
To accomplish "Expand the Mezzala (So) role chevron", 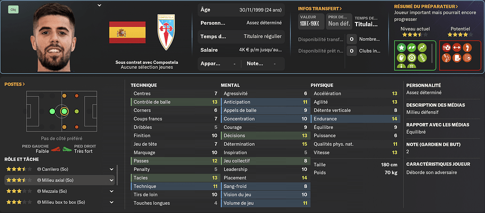I will tap(111, 191).
